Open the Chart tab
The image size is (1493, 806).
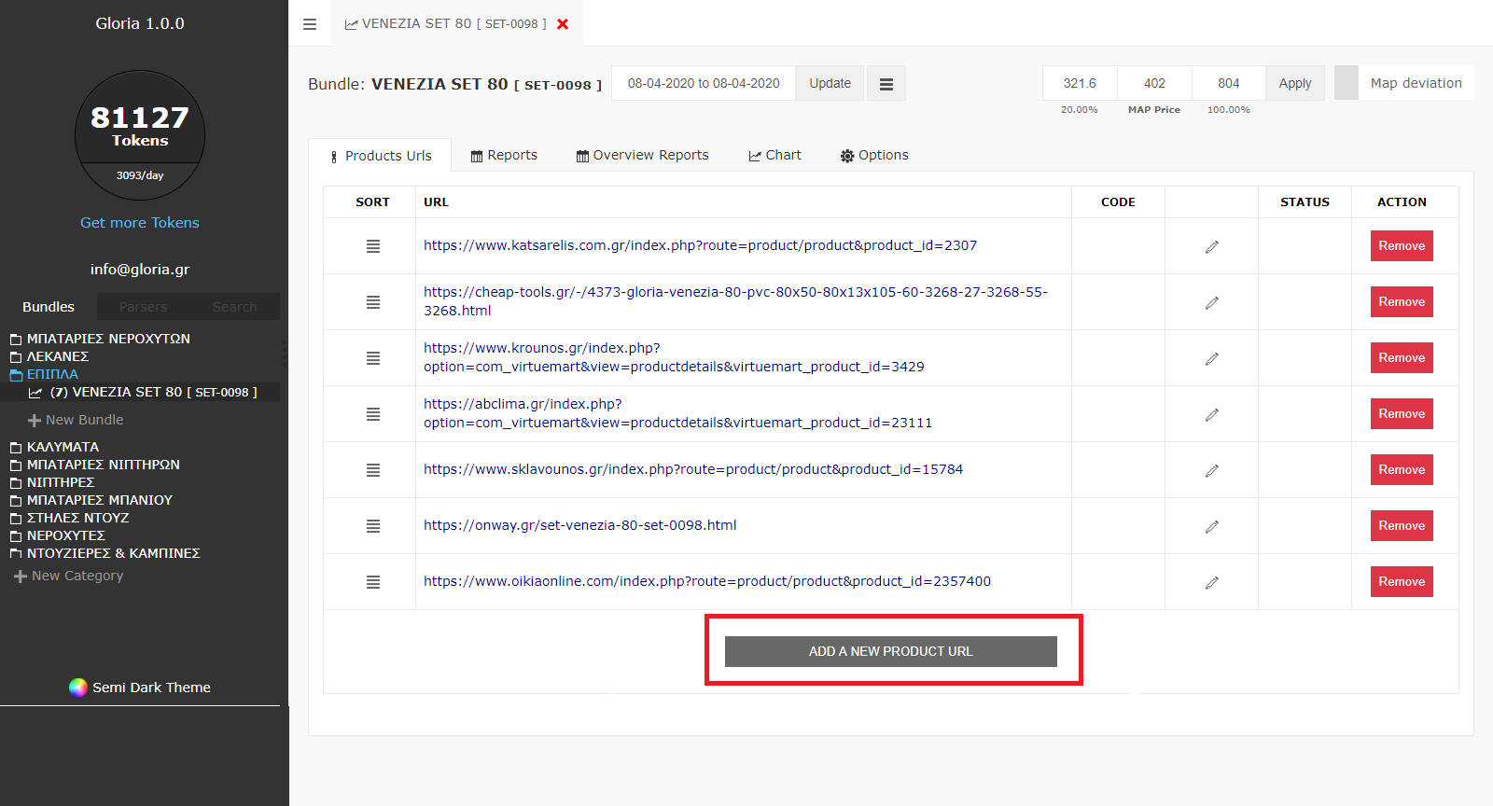(774, 156)
